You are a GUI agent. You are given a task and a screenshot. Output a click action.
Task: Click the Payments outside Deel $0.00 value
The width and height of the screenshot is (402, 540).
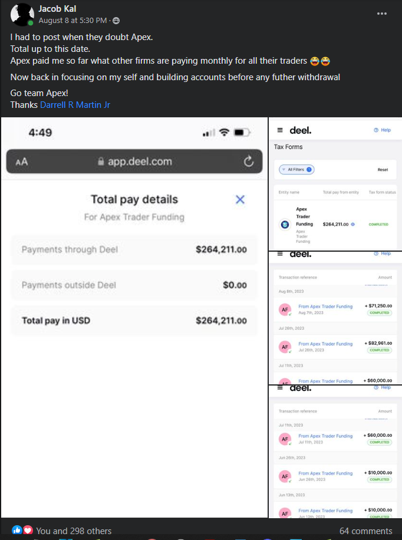pyautogui.click(x=235, y=285)
